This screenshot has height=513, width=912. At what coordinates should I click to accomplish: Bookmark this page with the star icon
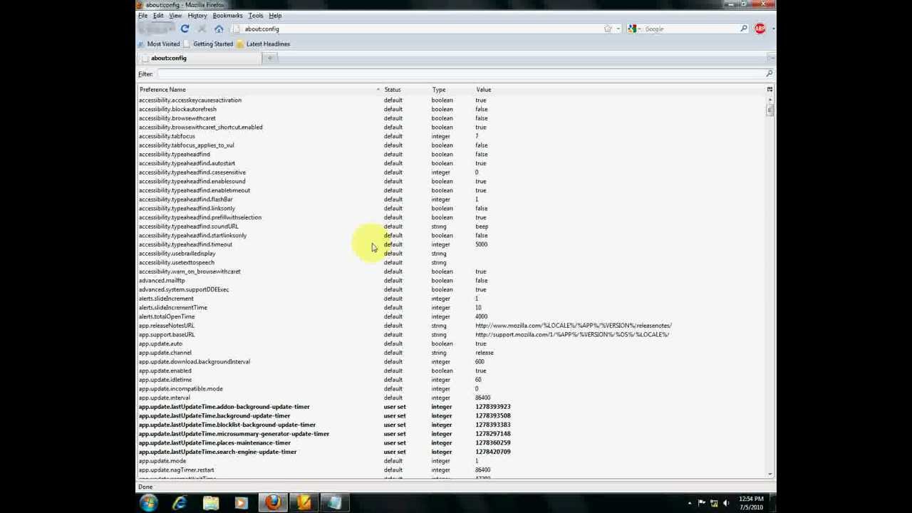coord(608,29)
